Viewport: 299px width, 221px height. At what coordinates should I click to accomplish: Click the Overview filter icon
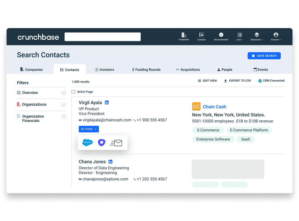pyautogui.click(x=19, y=93)
